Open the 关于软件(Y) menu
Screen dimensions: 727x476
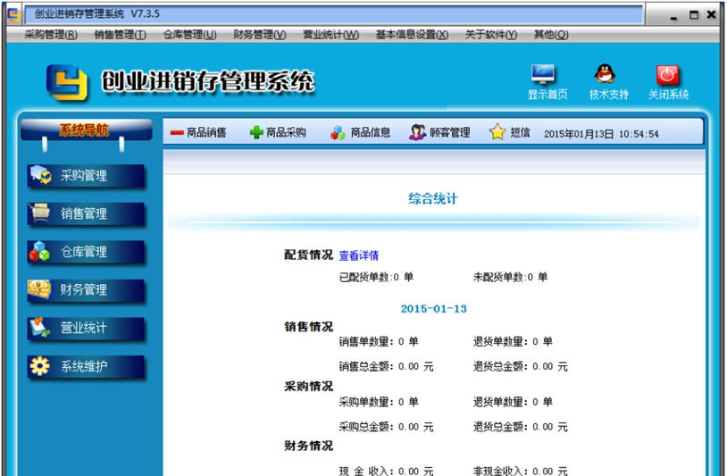[x=491, y=35]
